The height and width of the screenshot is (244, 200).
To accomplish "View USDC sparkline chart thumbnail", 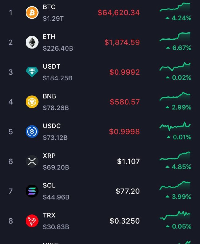I will pyautogui.click(x=175, y=126).
